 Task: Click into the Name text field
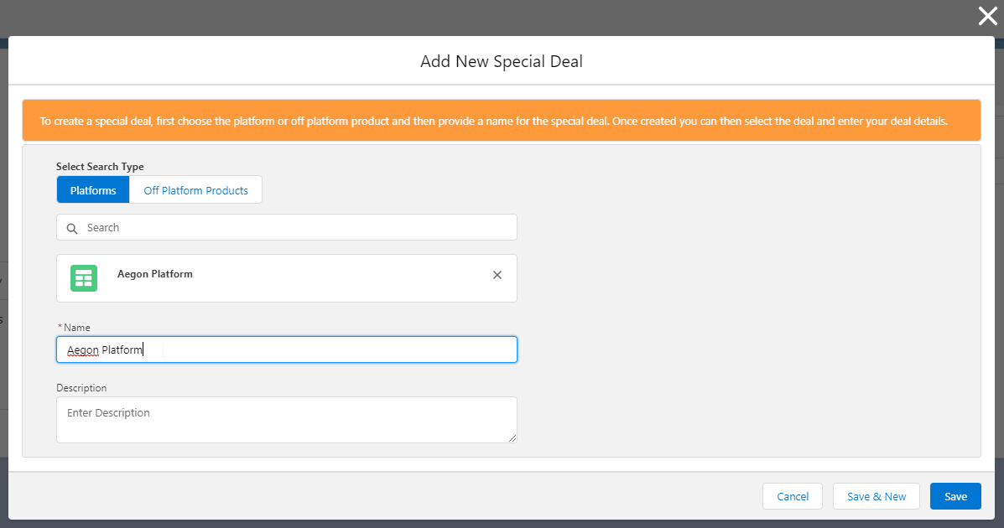336,349
